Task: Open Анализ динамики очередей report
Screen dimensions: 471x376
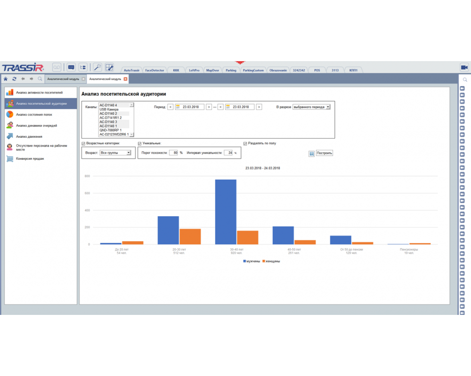Action: [x=41, y=125]
